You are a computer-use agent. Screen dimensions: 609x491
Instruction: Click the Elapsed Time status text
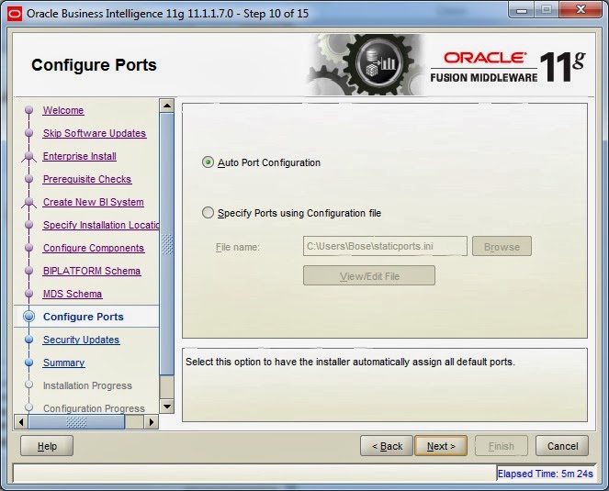545,474
